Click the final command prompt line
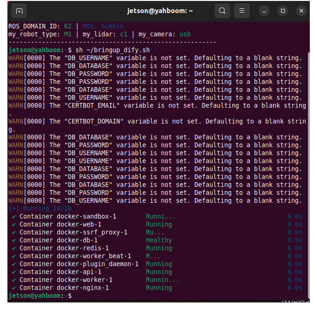This screenshot has width=314, height=309. coord(40,296)
